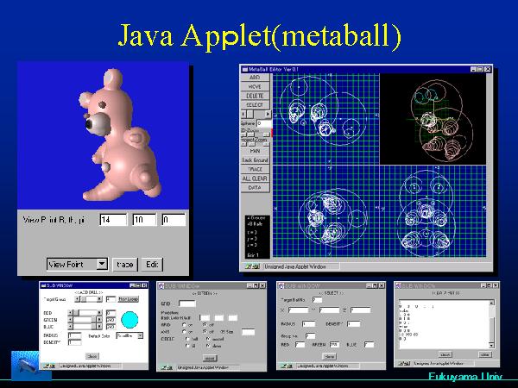
Task: Activate the SELECT tool button
Action: 255,104
